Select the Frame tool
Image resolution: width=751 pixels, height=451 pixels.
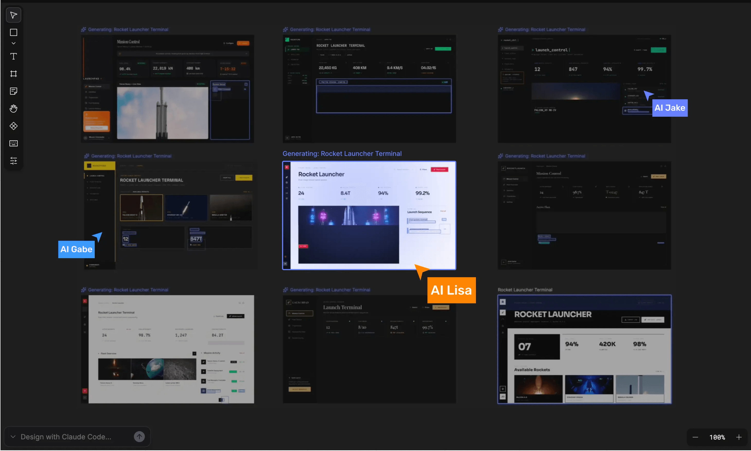click(x=13, y=74)
